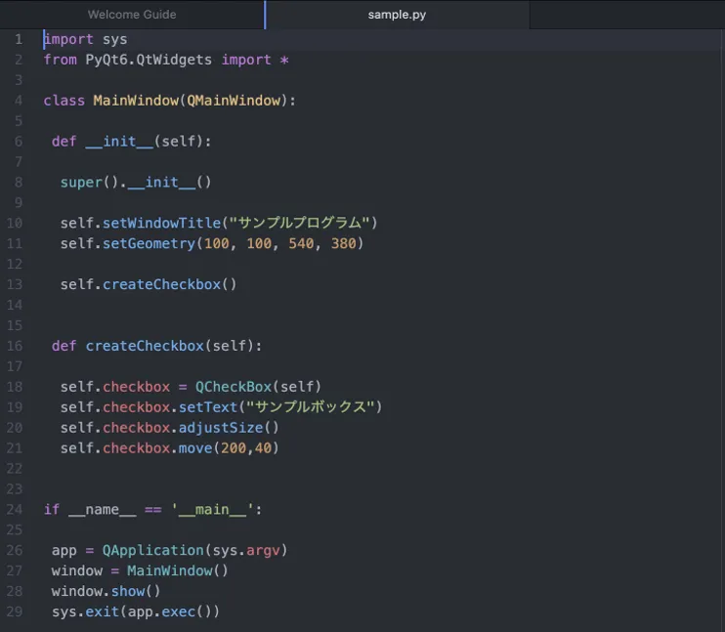The image size is (725, 632).
Task: Click 'QApplication' on line 26
Action: point(153,550)
